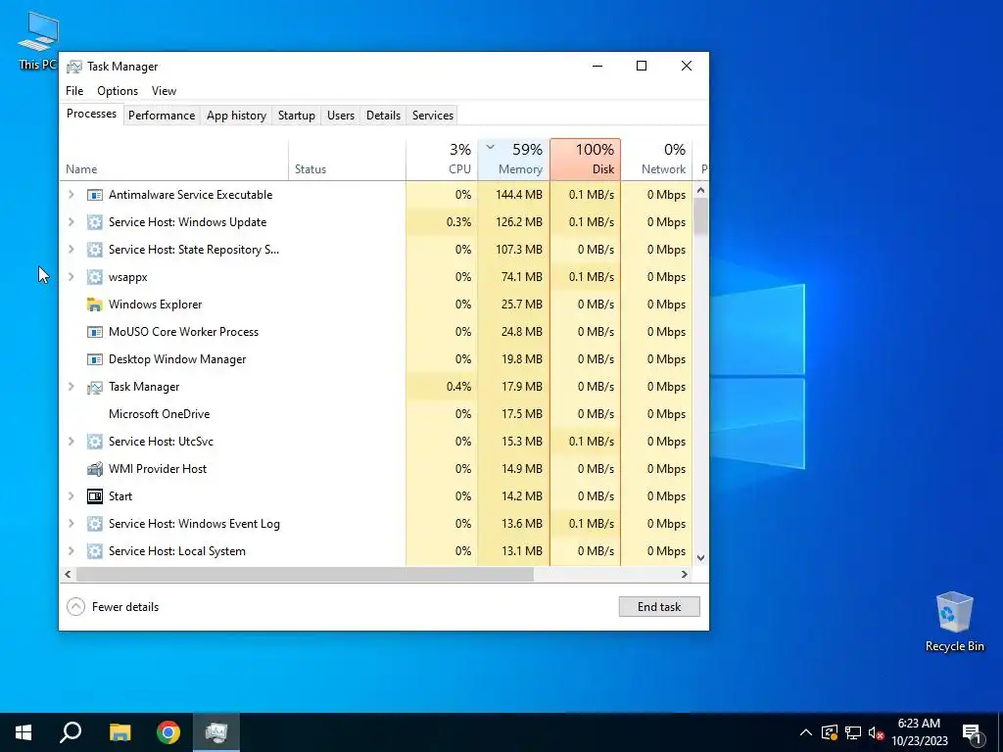
Task: Open taskbar Search magnifier
Action: (x=71, y=732)
